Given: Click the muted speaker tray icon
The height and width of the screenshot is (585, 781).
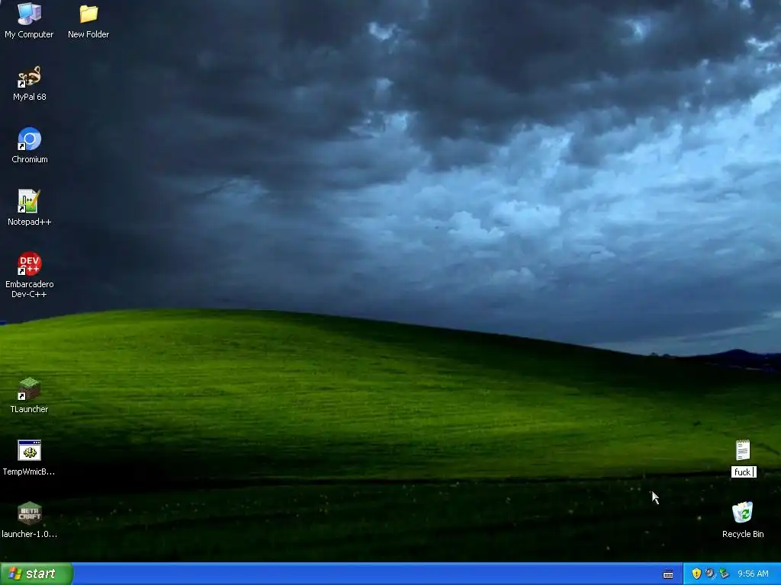Looking at the screenshot, I should (710, 574).
